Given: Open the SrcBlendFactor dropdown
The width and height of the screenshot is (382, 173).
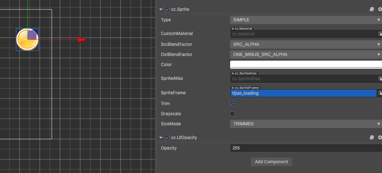Looking at the screenshot, I should (306, 44).
